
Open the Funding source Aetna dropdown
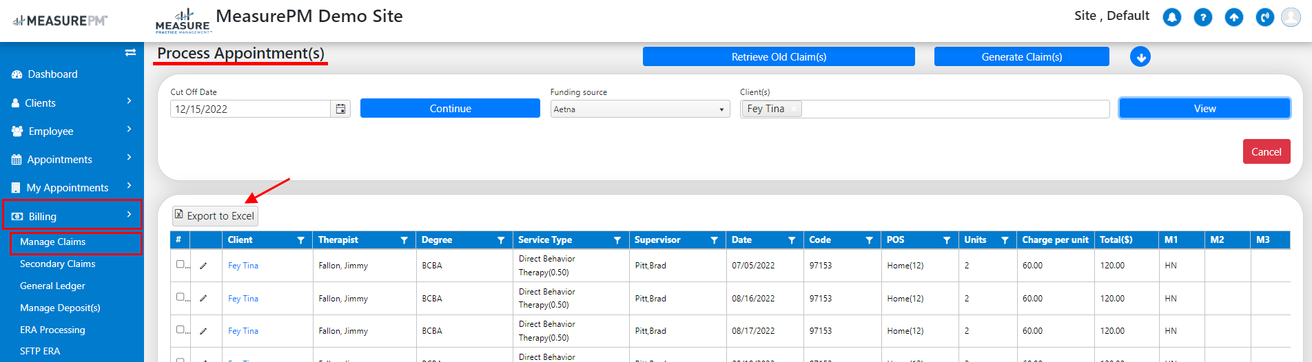(x=640, y=109)
